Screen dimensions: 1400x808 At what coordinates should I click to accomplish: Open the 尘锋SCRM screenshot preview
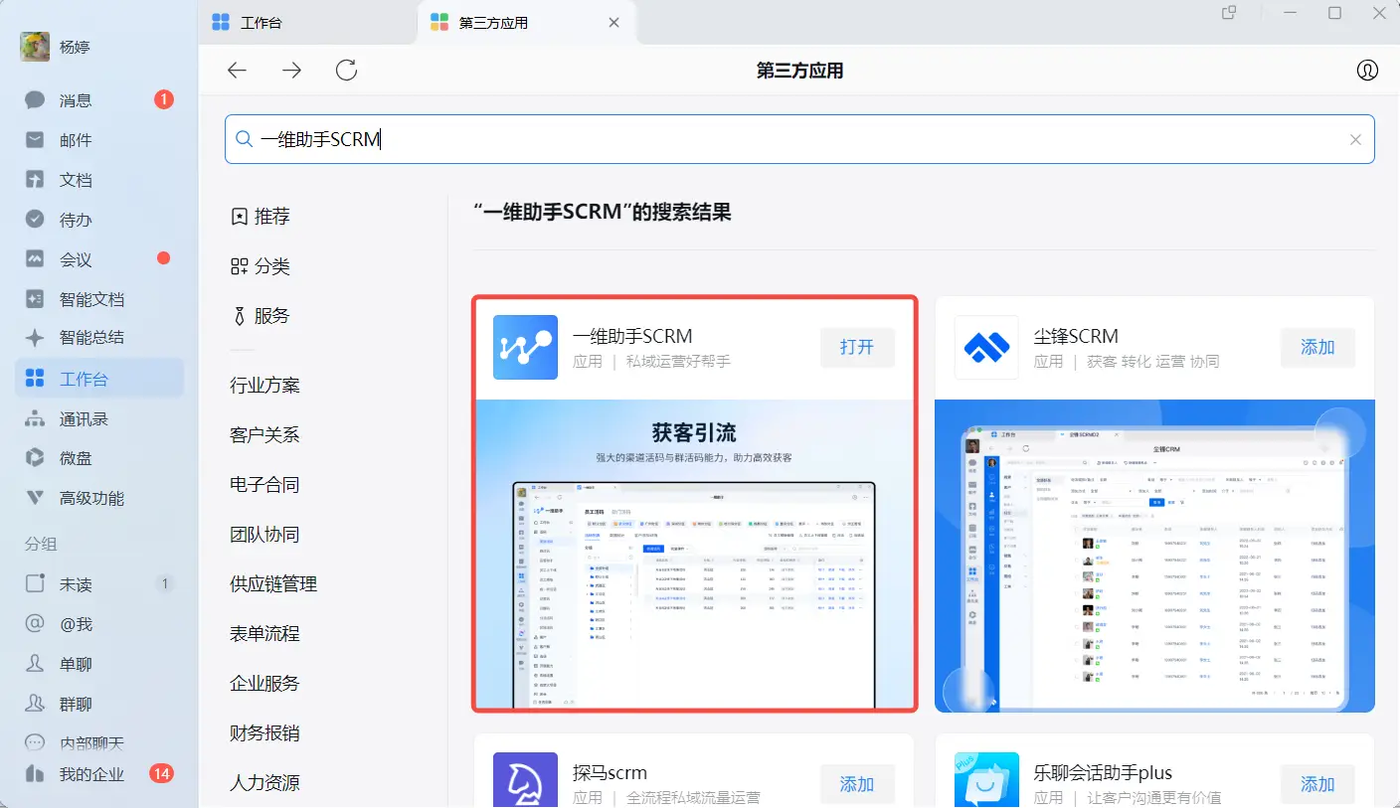tap(1155, 556)
